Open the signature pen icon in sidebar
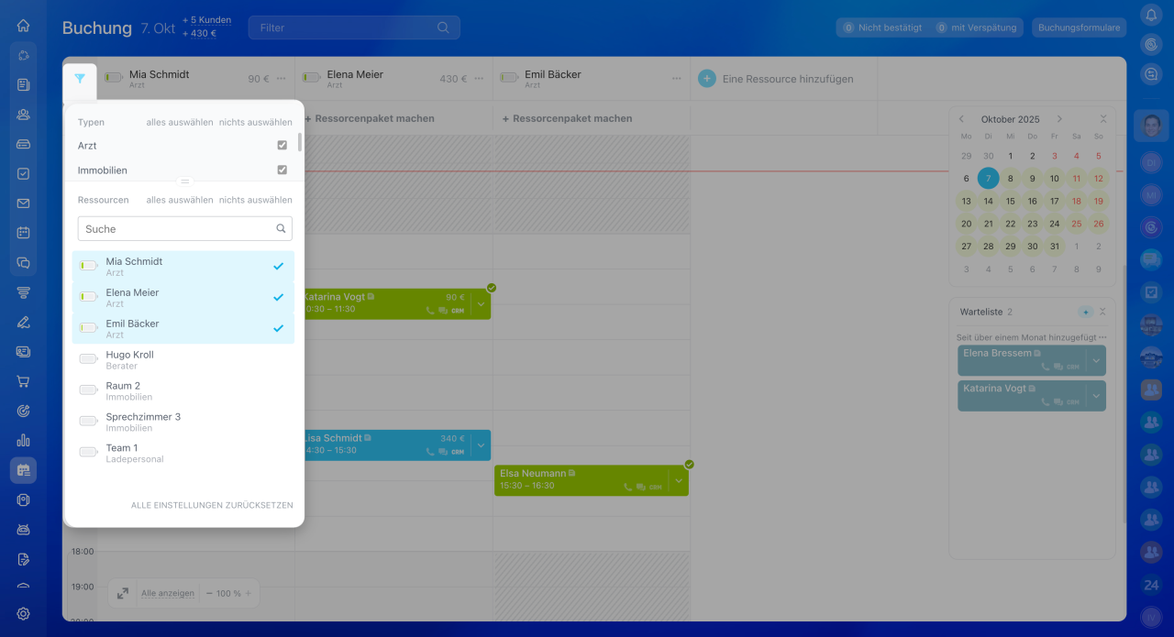 coord(23,322)
